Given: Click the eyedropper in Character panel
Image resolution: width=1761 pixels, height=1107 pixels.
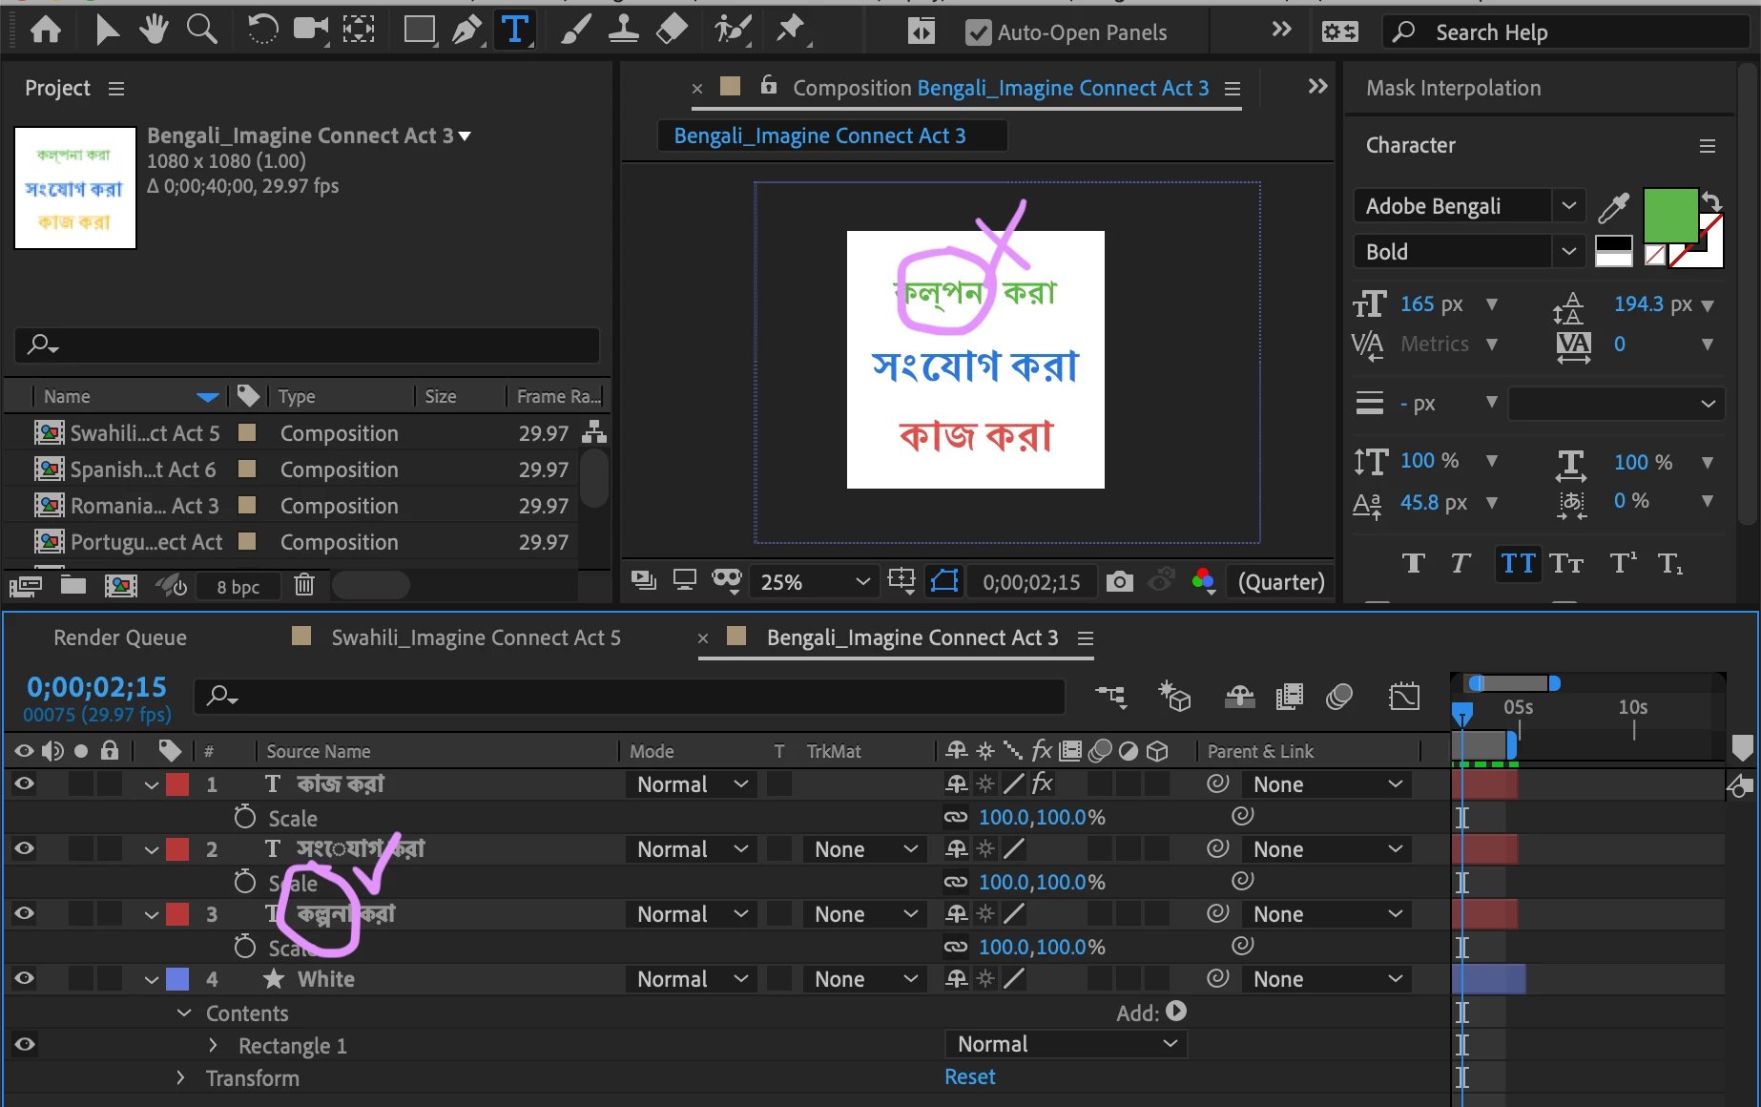Looking at the screenshot, I should tap(1614, 206).
